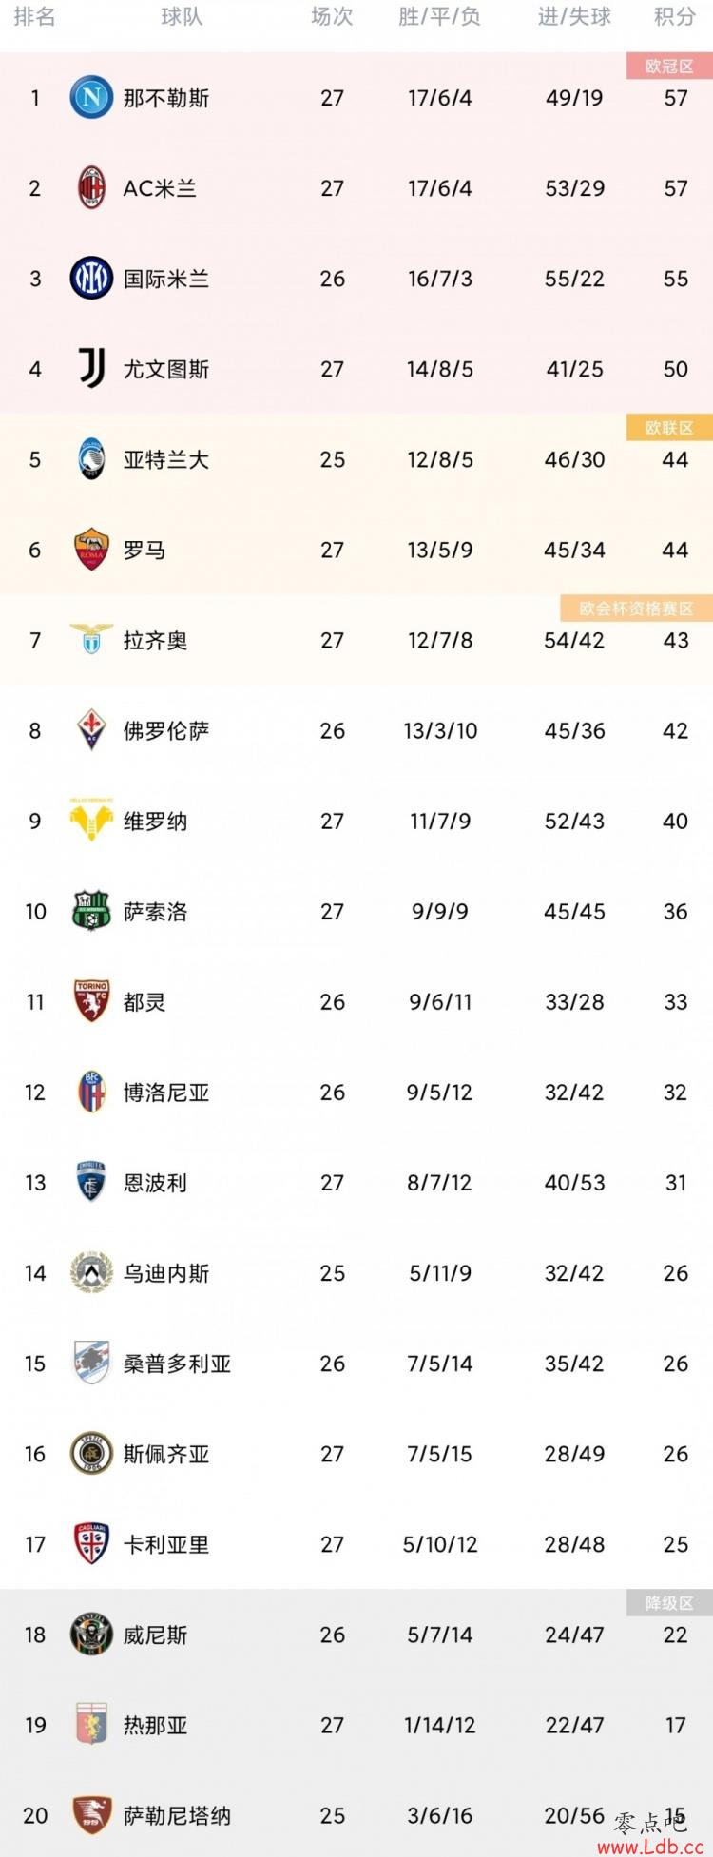The image size is (713, 1857).
Task: Click the 积分 points column header
Action: 675,17
